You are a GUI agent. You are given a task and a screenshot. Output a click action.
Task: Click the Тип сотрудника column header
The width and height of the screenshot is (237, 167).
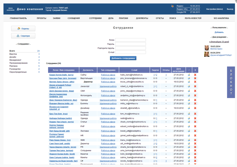pyautogui.click(x=108, y=70)
